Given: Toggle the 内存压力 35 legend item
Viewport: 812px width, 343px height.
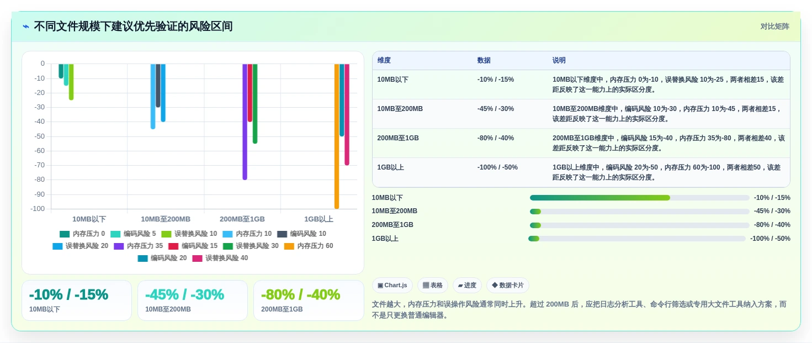Looking at the screenshot, I should click(x=139, y=246).
